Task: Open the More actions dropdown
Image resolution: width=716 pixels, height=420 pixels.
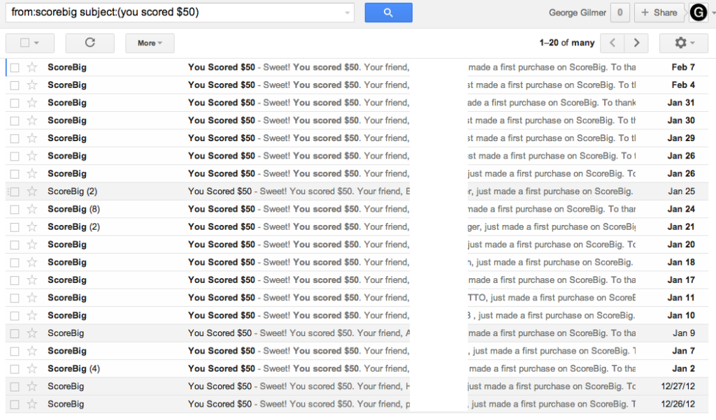Action: [x=150, y=43]
